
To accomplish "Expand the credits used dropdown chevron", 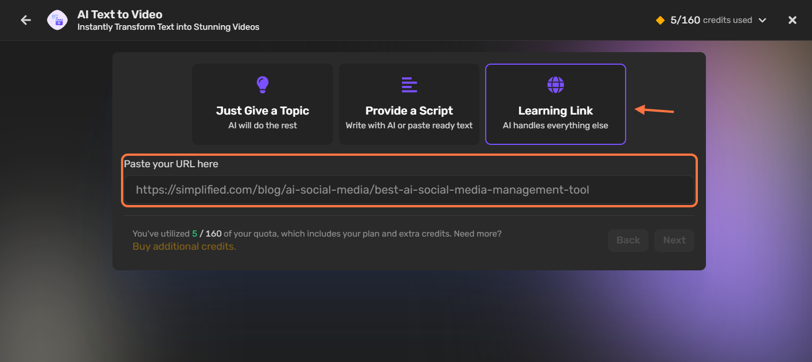I will 762,20.
